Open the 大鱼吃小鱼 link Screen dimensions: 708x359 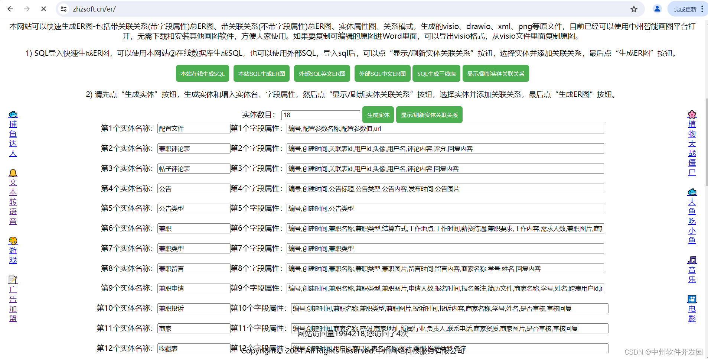[692, 221]
